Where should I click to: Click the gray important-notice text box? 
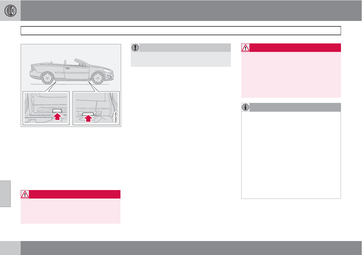click(181, 59)
